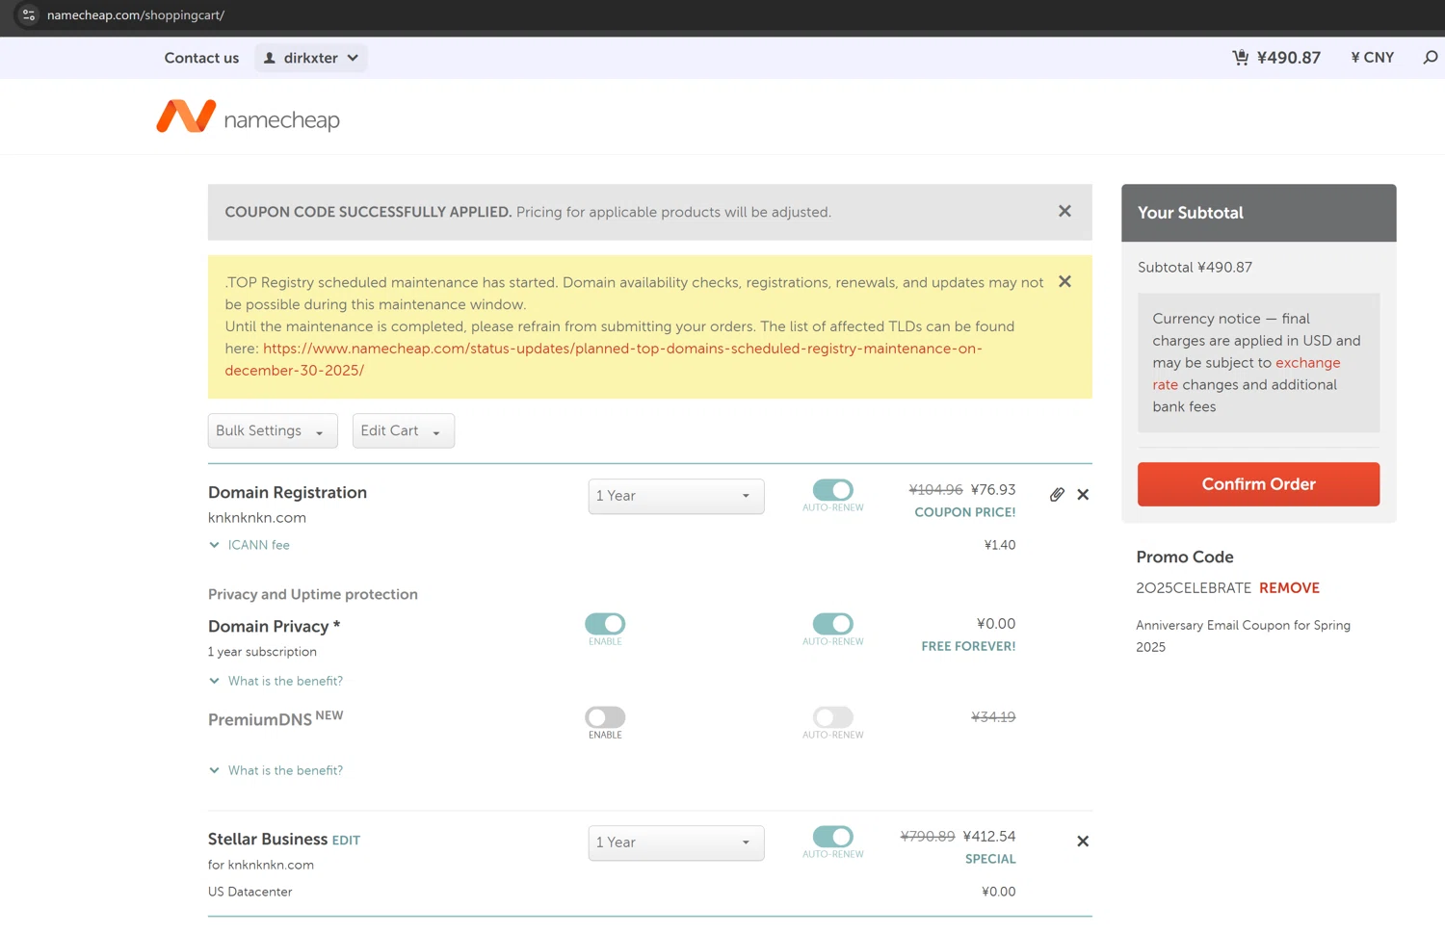
Task: Click the US Datacenter text
Action: tap(250, 892)
